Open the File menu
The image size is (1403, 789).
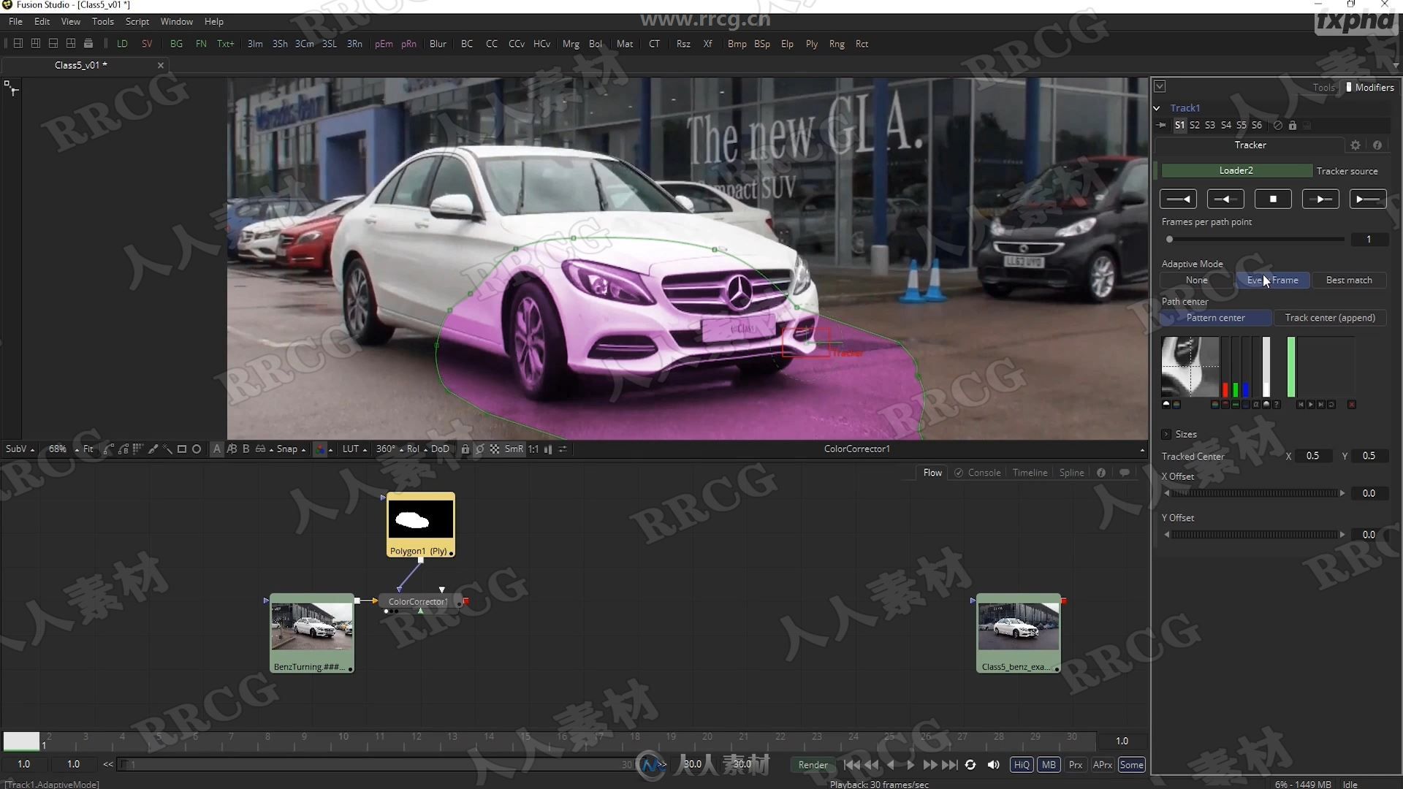[x=15, y=21]
